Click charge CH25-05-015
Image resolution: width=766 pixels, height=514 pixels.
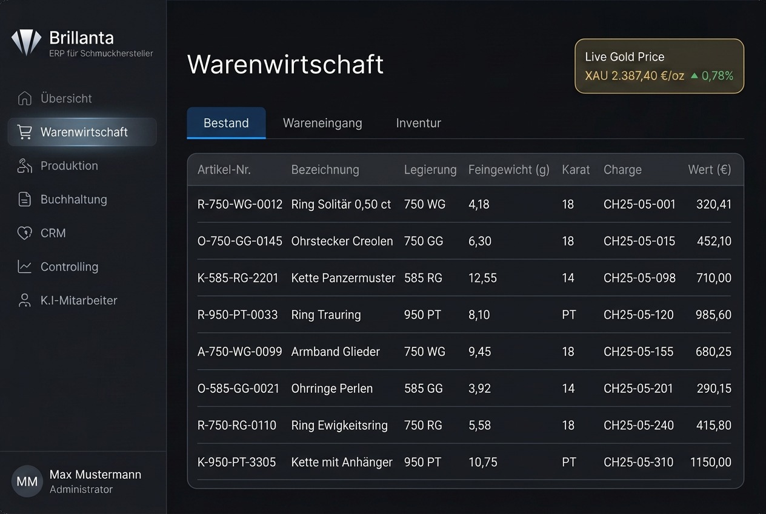(x=639, y=241)
